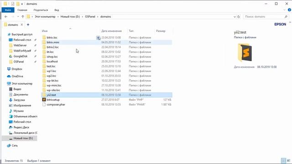The width and height of the screenshot is (292, 164).
Task: Click the Поиск domains search field
Action: click(266, 17)
